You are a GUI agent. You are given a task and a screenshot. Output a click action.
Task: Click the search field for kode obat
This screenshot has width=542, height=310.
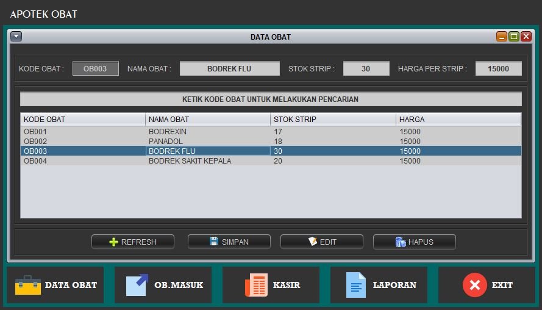point(271,99)
